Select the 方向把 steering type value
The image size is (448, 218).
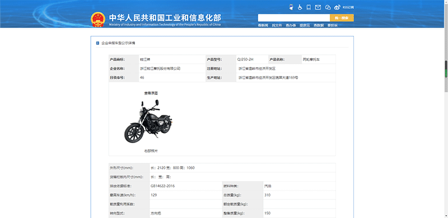pos(156,213)
